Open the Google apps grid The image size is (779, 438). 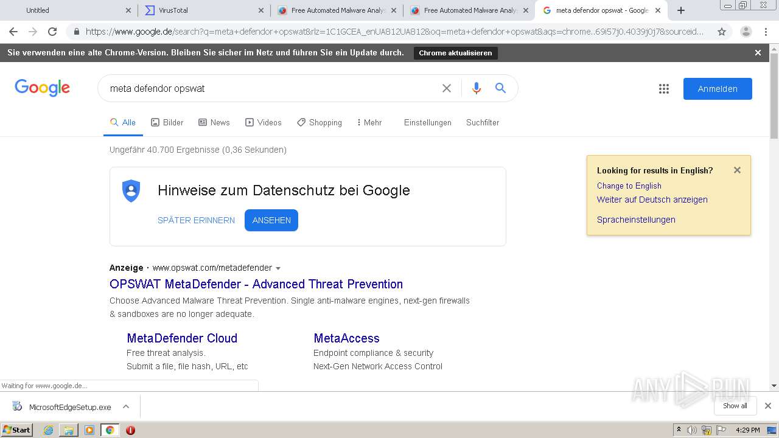point(664,89)
